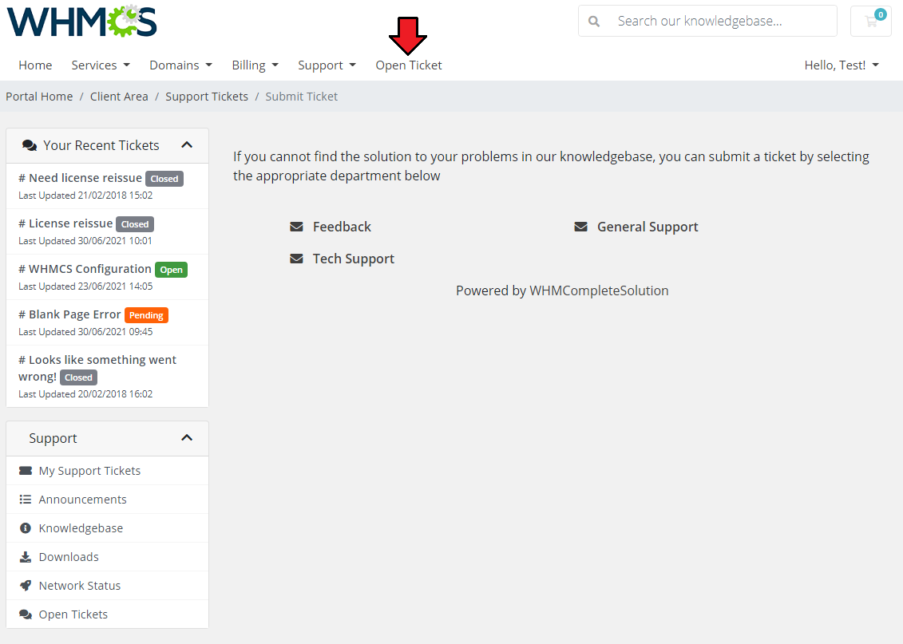Open the shopping cart icon
Viewport: 903px width, 644px height.
pyautogui.click(x=871, y=22)
